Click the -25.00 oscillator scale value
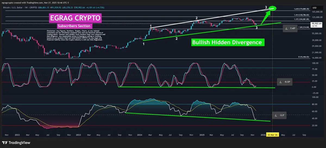 (x=315, y=93)
